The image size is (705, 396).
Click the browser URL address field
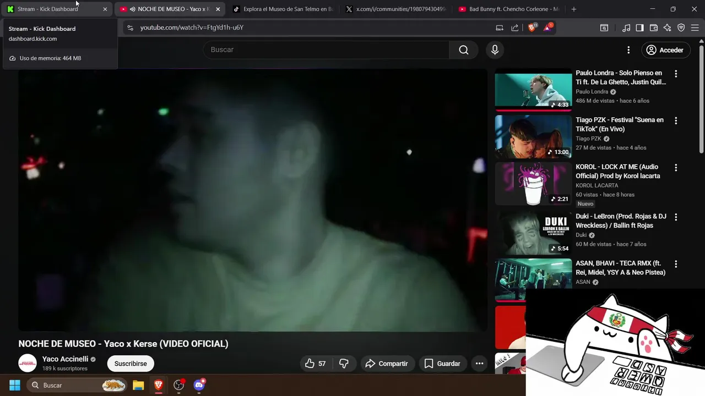pos(308,28)
